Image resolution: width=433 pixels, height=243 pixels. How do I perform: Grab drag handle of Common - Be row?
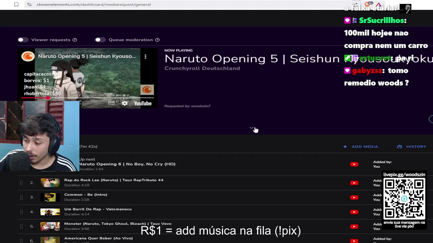(x=21, y=197)
